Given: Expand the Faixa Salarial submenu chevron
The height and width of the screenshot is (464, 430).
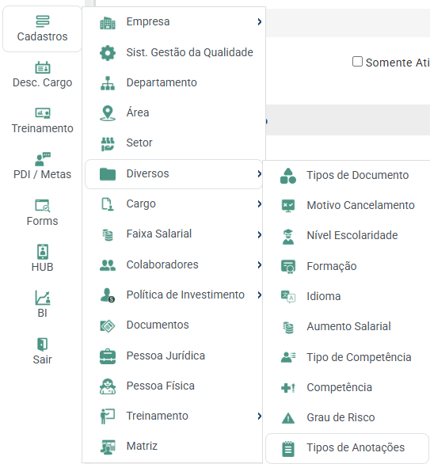Looking at the screenshot, I should [259, 234].
